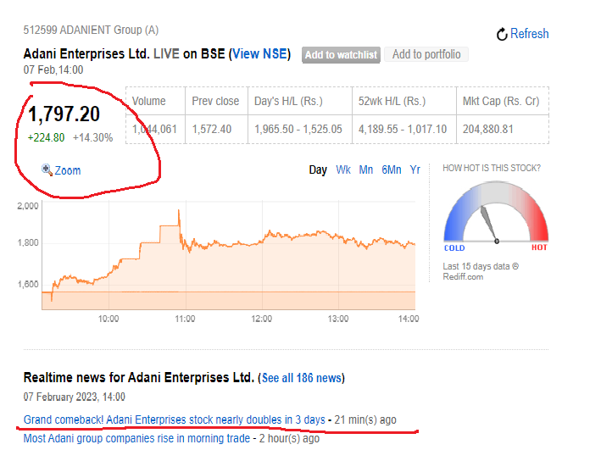Click the circular Refresh arrow icon

pos(502,35)
